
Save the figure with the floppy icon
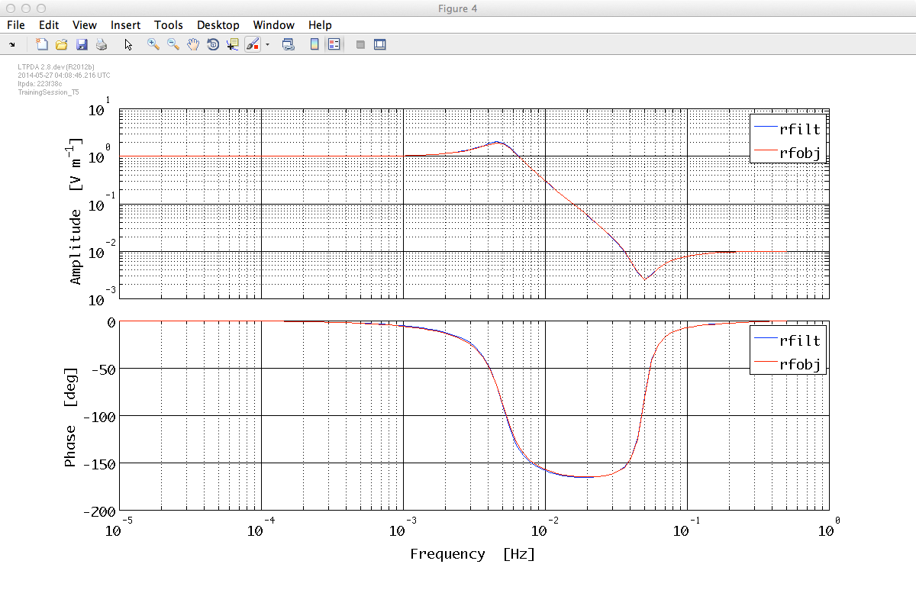point(82,44)
